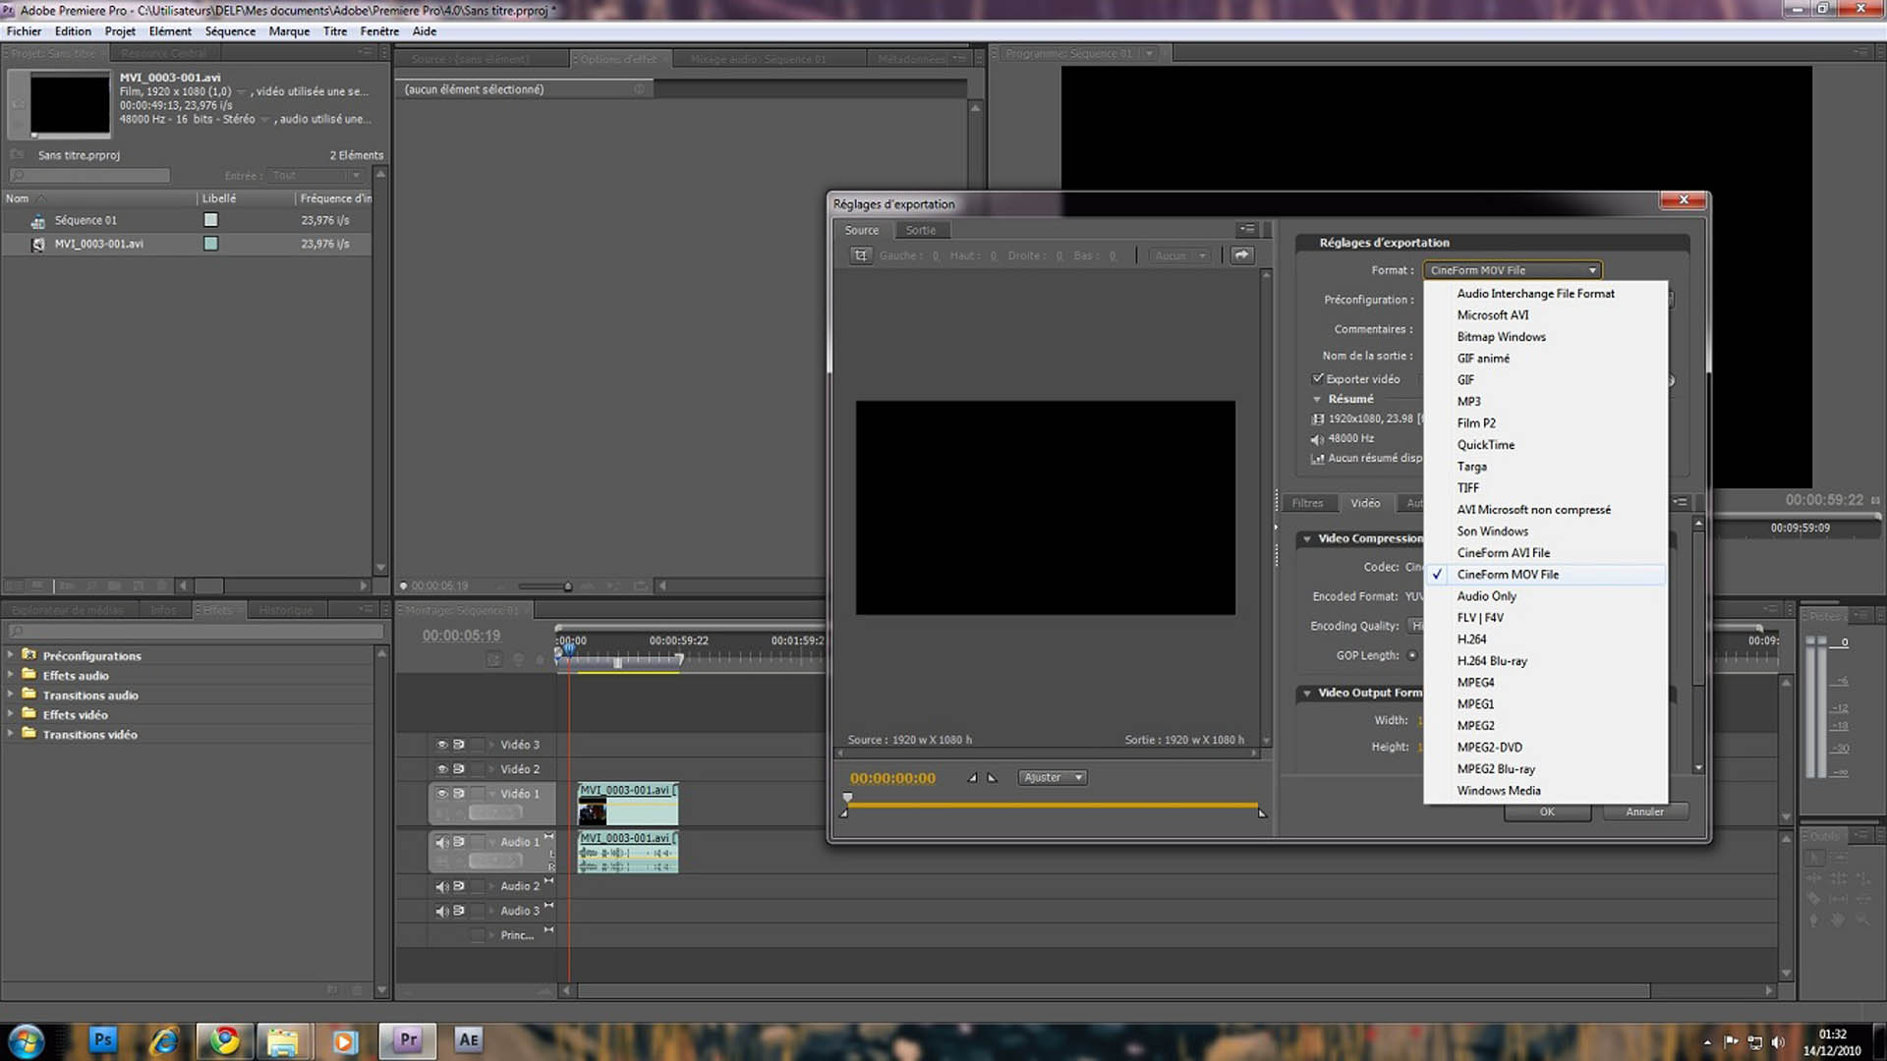Click the crop tool icon in export dialog
1887x1061 pixels.
tap(861, 255)
